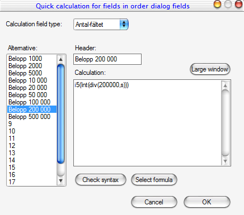Select Belopp 500 000 in the list

(x=32, y=117)
